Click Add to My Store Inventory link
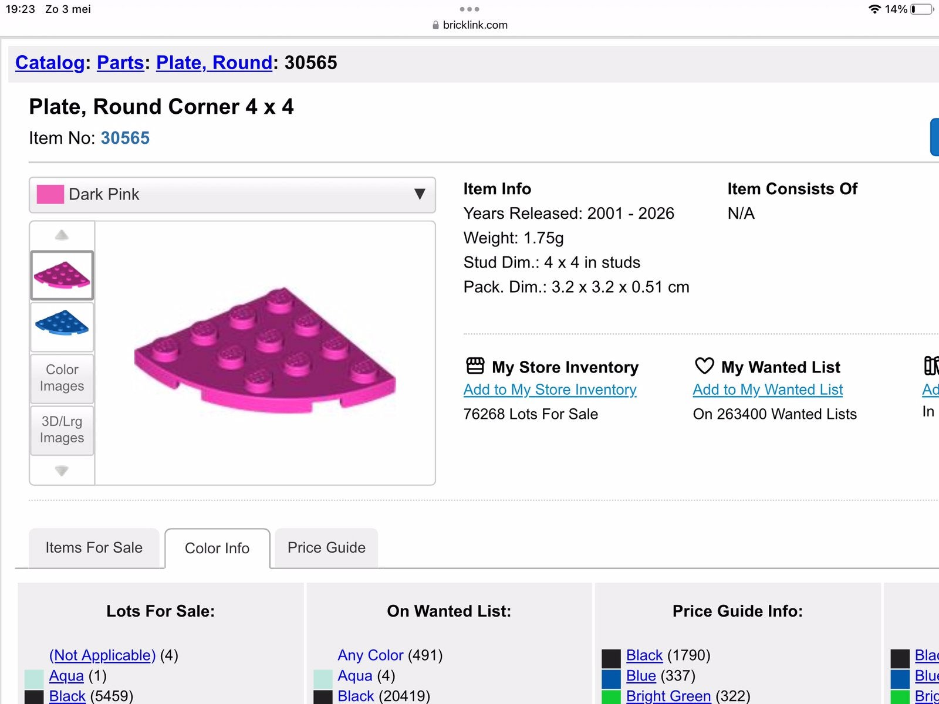The height and width of the screenshot is (704, 939). pos(550,390)
